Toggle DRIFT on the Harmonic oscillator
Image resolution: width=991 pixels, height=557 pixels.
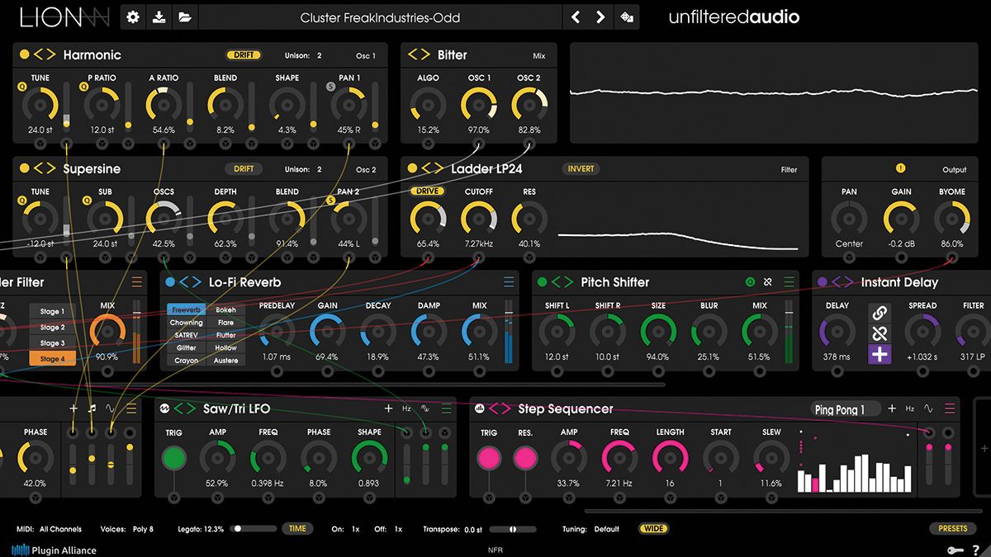[x=244, y=55]
